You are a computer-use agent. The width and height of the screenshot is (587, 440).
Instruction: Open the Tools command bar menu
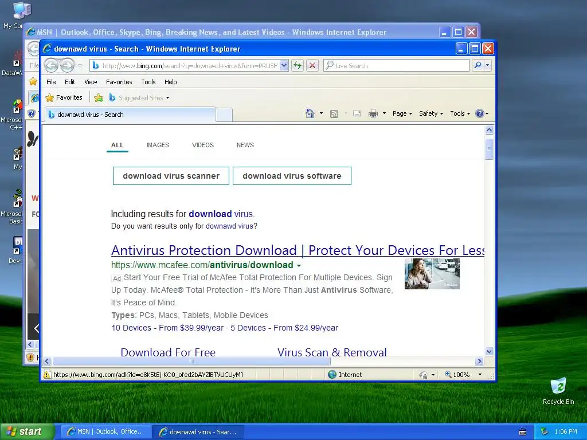460,113
